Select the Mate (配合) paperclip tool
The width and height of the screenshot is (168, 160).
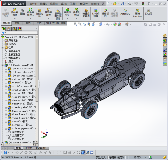point(23,12)
